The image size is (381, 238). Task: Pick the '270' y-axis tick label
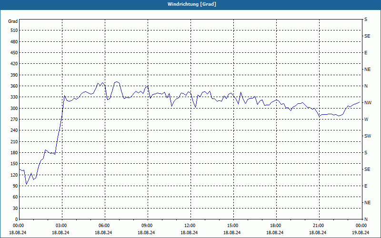point(14,119)
